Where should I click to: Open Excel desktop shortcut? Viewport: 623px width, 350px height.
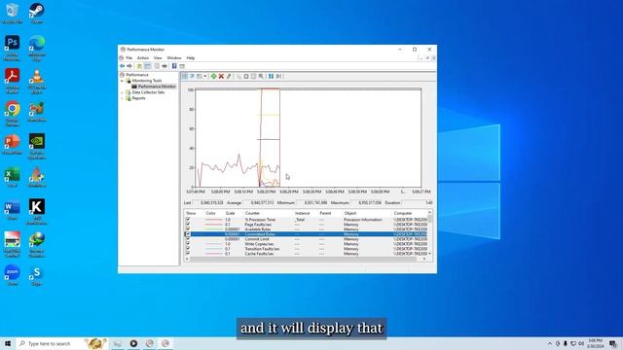12,177
